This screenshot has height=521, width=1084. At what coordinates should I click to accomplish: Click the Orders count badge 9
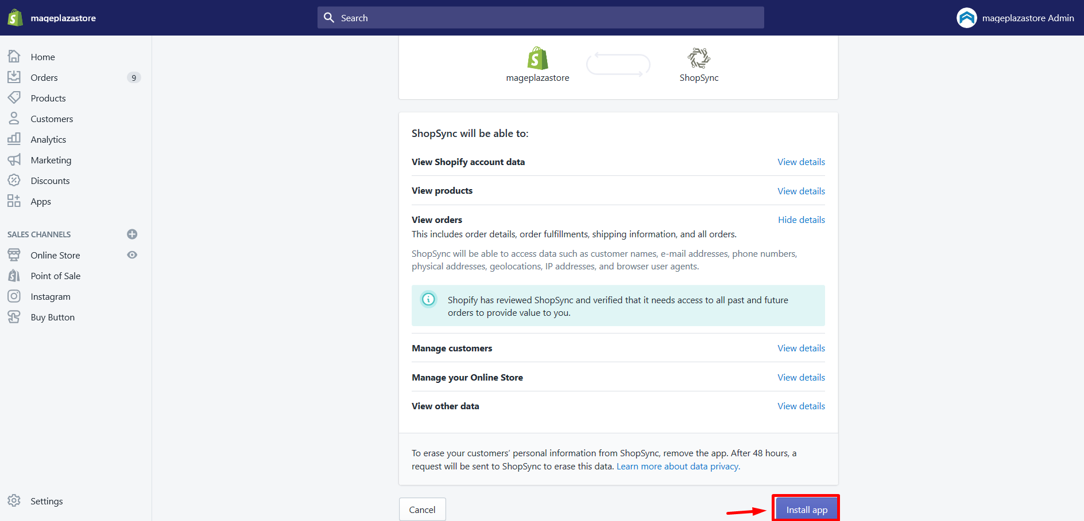click(134, 77)
